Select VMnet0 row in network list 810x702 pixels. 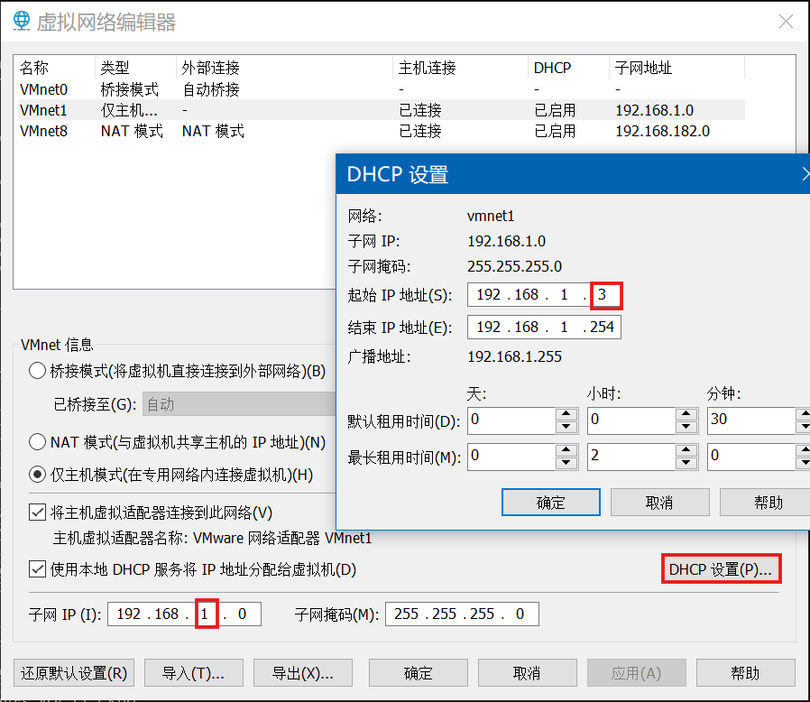(x=44, y=89)
